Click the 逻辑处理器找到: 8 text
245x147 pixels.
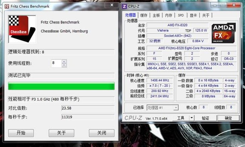pyautogui.click(x=26, y=52)
